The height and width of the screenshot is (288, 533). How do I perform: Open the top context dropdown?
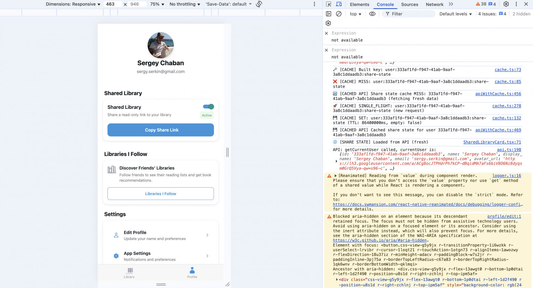coord(355,14)
